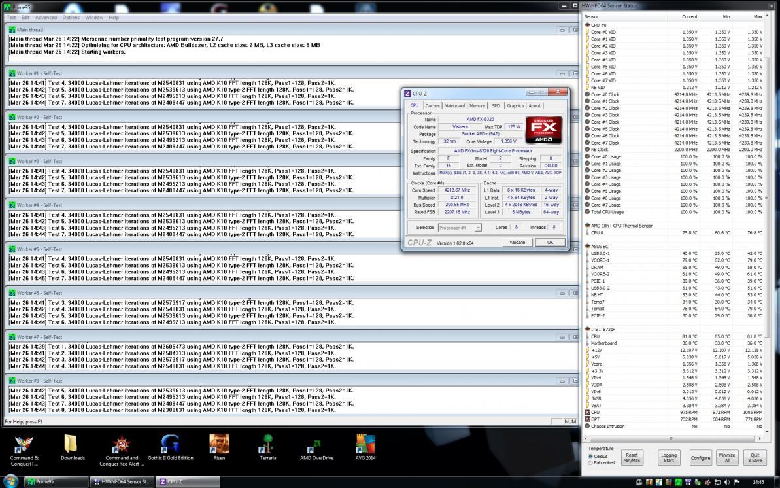
Task: Click the ITE IT8721F sensor group icon
Action: pyautogui.click(x=587, y=329)
